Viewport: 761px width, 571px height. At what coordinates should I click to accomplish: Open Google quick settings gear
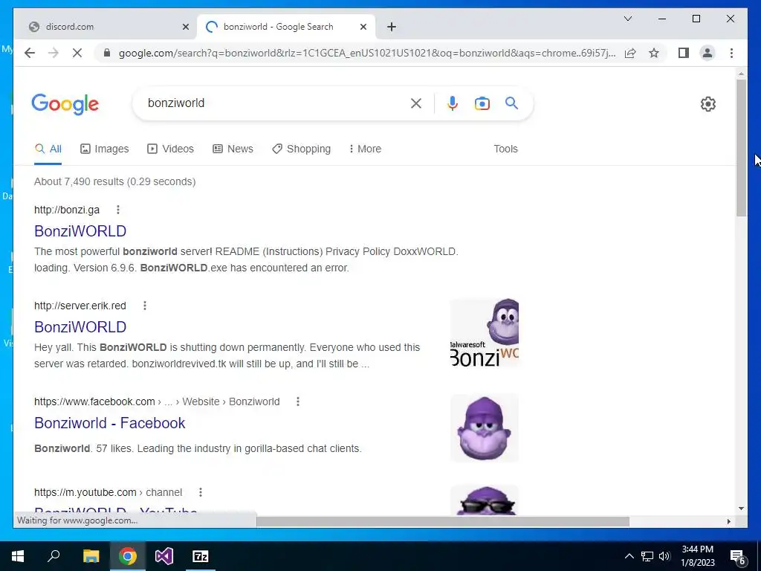708,104
